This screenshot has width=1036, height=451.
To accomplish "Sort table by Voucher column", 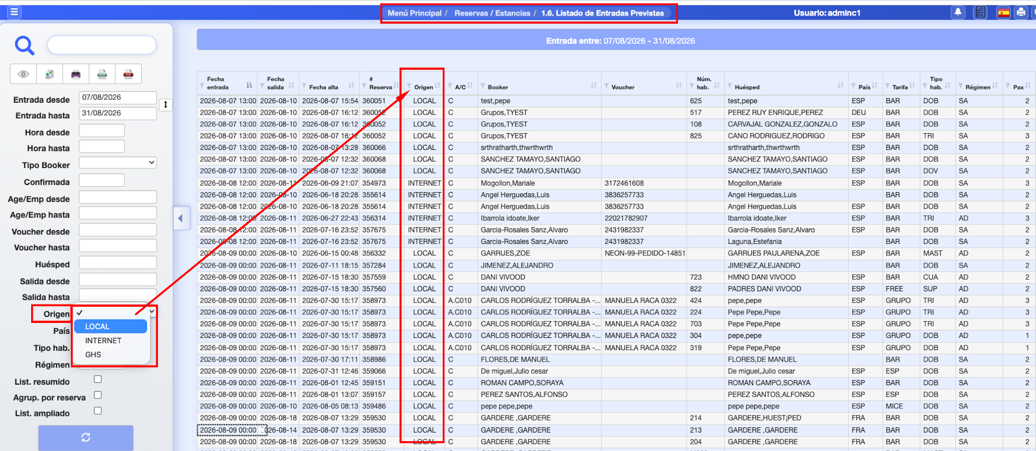I will 679,85.
